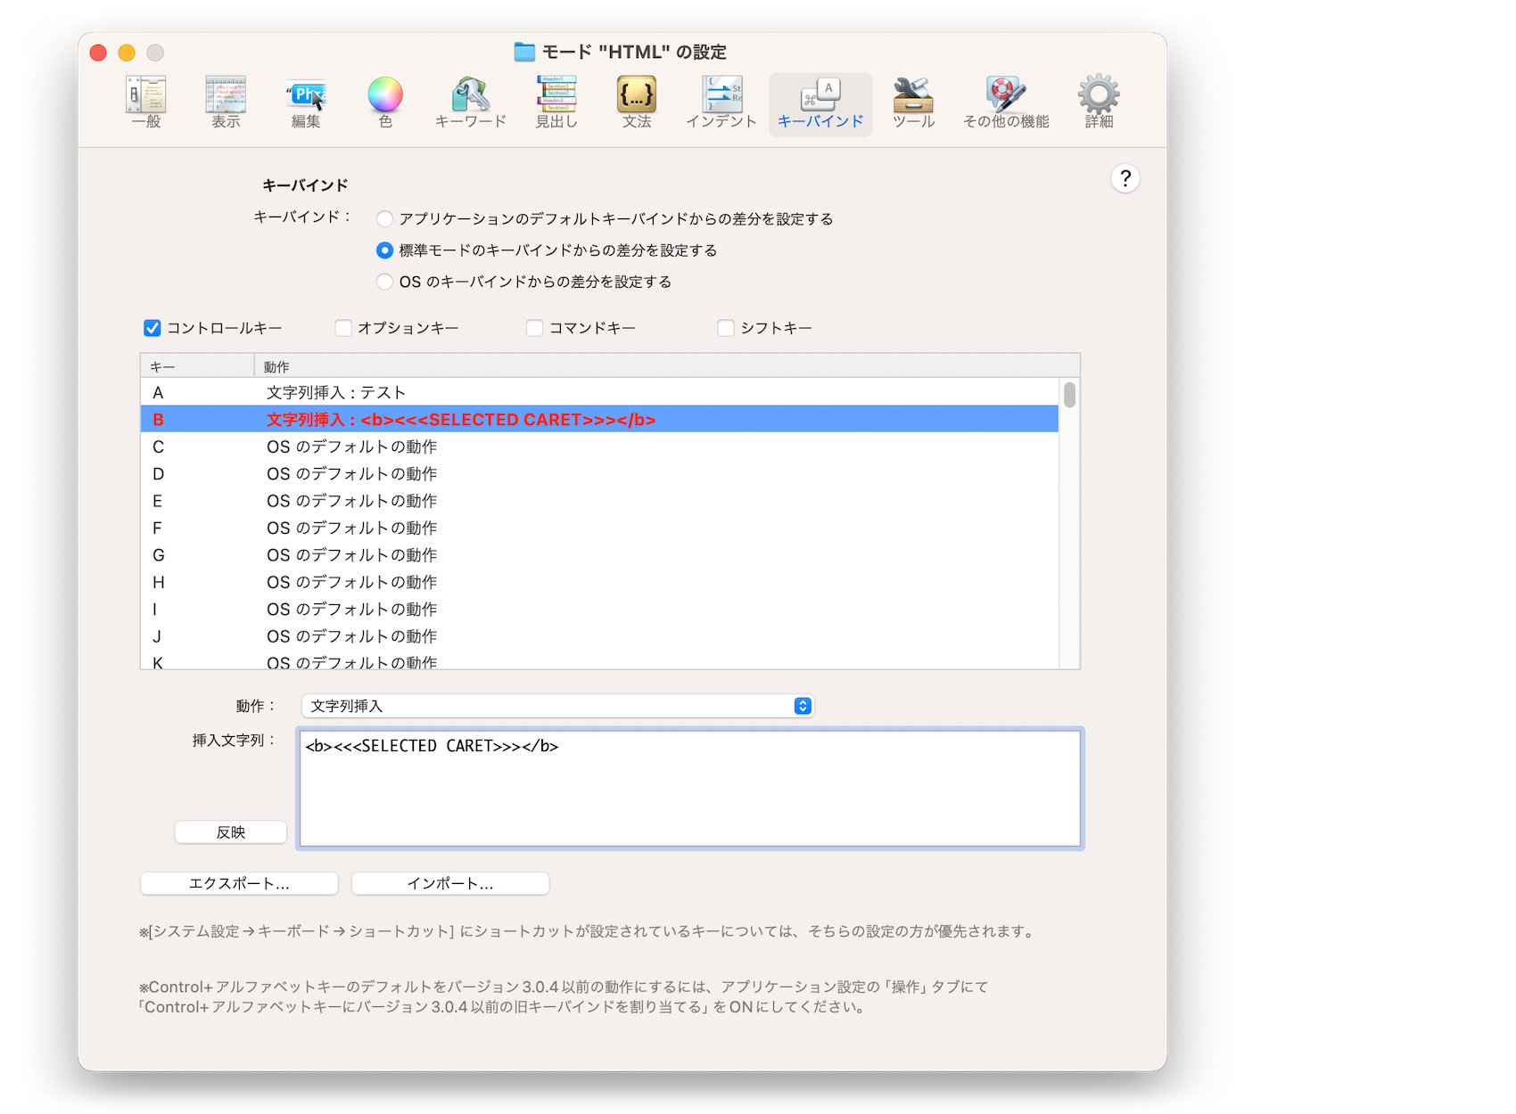
Task: Open the 表示 (Display) settings pane
Action: click(x=226, y=102)
